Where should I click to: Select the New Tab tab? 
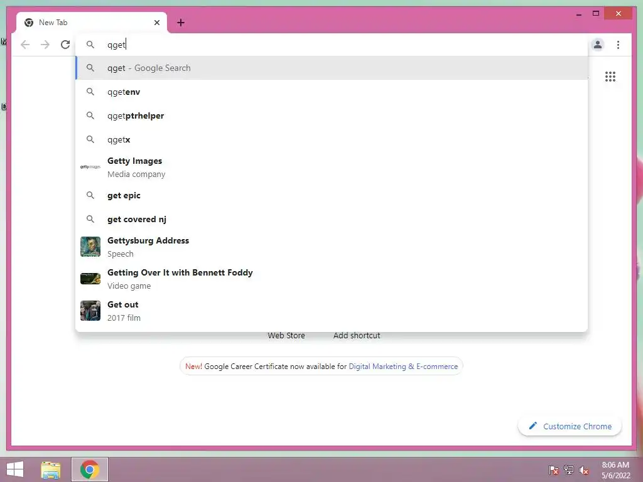click(x=92, y=23)
